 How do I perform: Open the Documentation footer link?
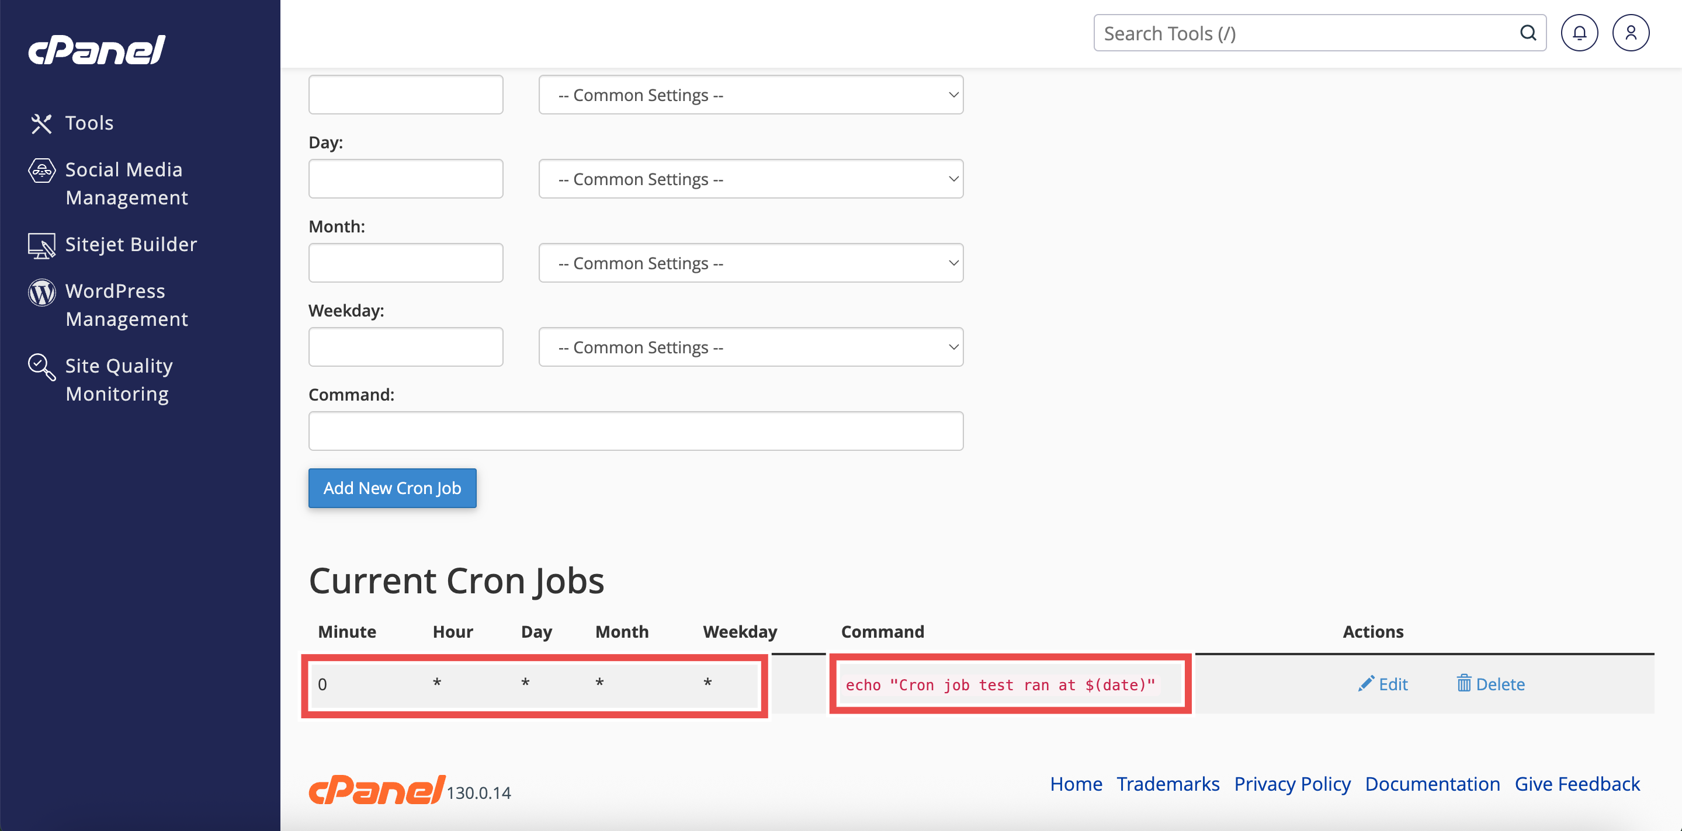(x=1432, y=783)
